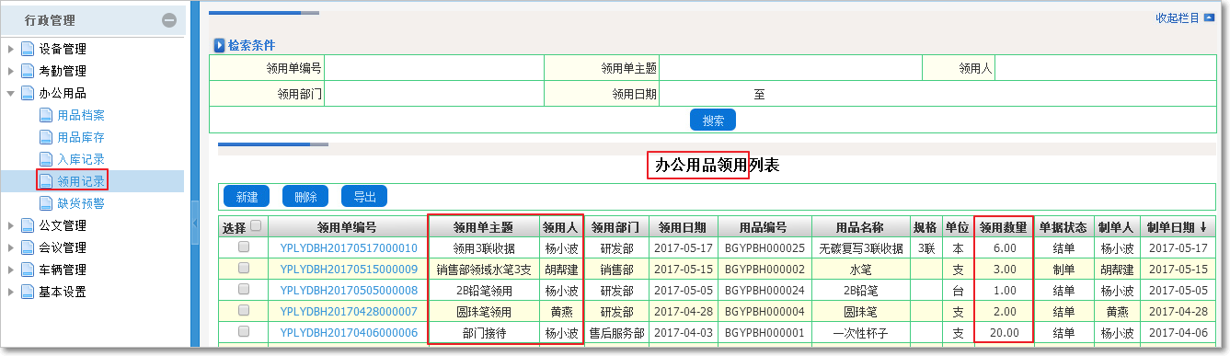This screenshot has height=356, width=1230.
Task: Expand the 基本设置 tree node arrow
Action: [x=11, y=292]
